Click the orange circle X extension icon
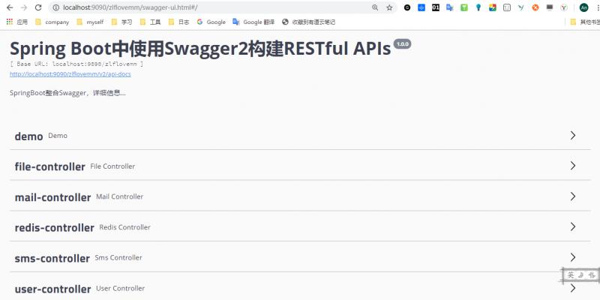600x300 pixels. pyautogui.click(x=535, y=7)
